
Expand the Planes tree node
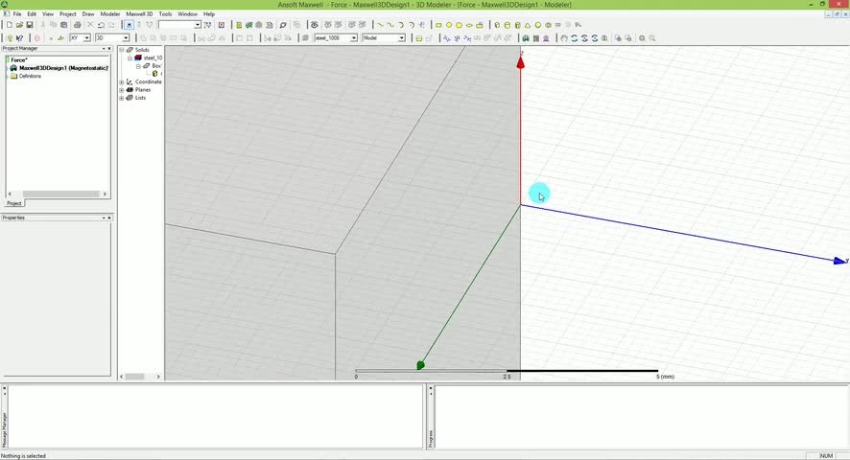click(x=122, y=90)
